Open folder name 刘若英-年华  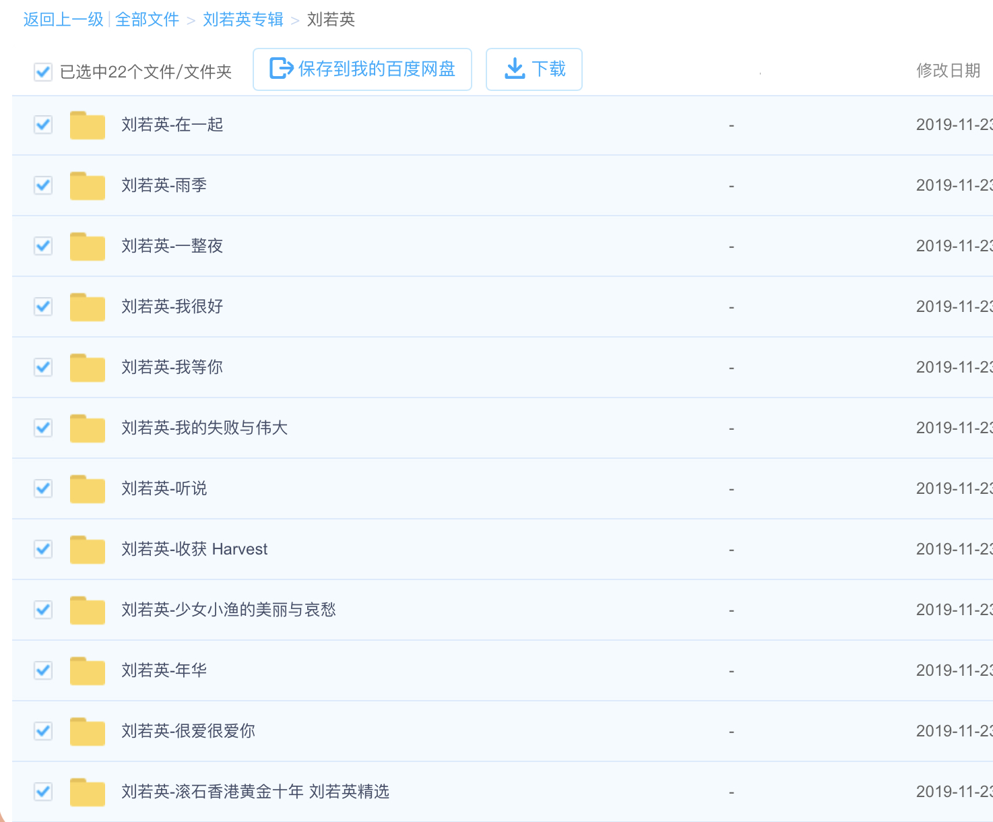(x=164, y=670)
